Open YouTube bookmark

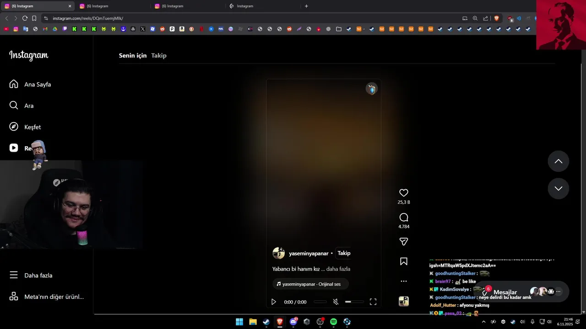pyautogui.click(x=6, y=29)
